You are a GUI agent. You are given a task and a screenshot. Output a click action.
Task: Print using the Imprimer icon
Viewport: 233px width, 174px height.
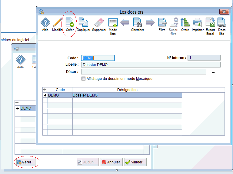pos(198,23)
